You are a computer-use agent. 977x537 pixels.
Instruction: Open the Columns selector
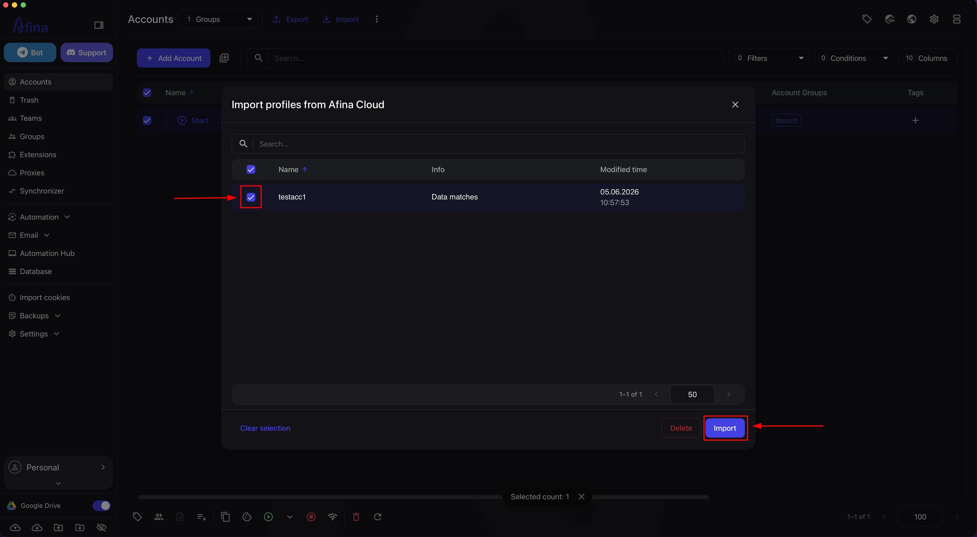point(928,58)
